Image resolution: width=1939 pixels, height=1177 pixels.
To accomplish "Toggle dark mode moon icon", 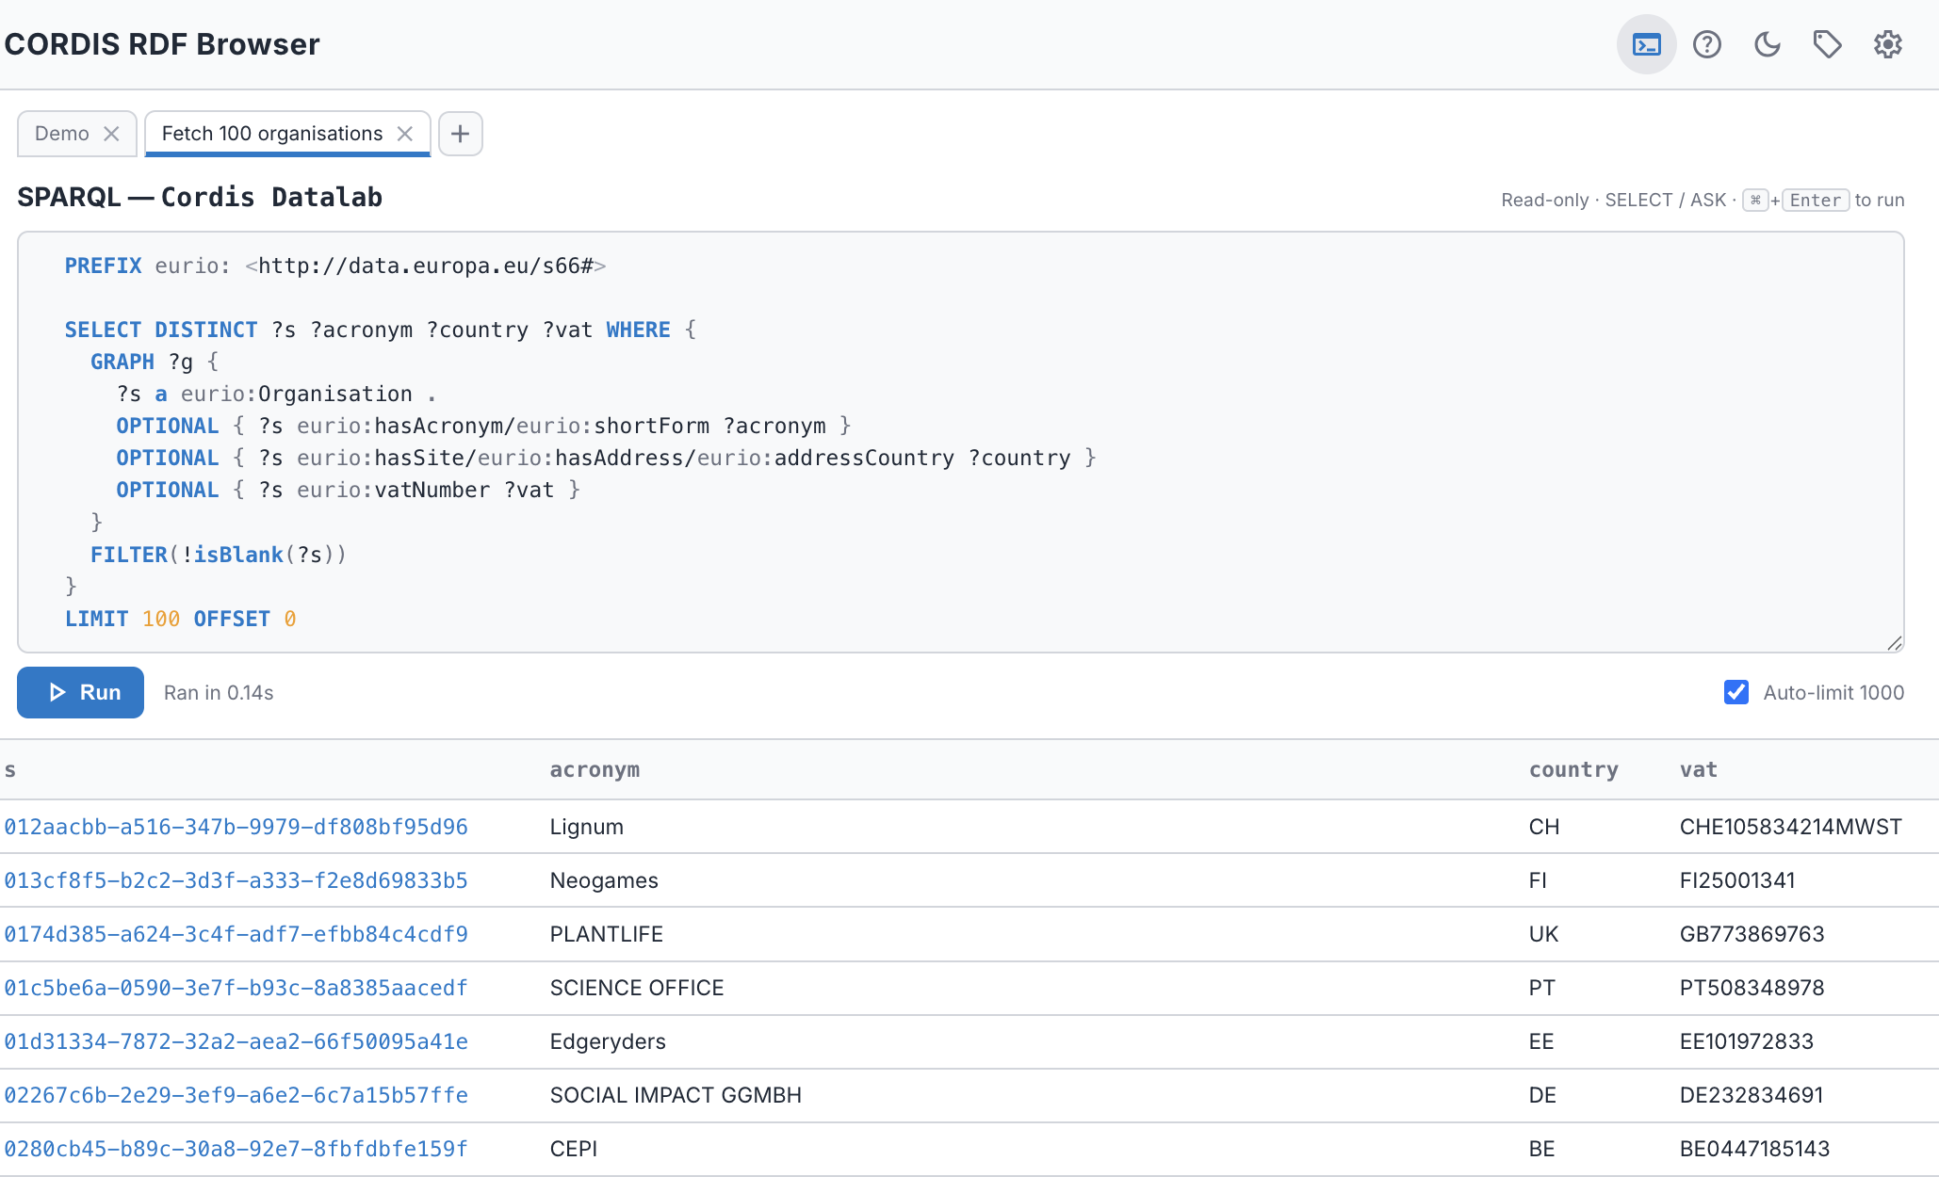I will click(1767, 44).
